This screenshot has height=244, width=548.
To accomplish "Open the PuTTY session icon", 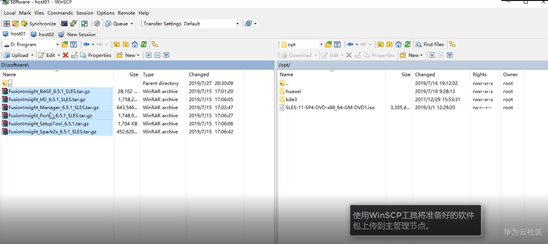I will point(73,23).
